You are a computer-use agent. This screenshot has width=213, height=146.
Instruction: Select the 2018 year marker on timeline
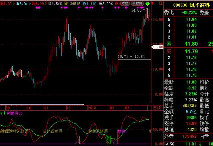coord(92,108)
